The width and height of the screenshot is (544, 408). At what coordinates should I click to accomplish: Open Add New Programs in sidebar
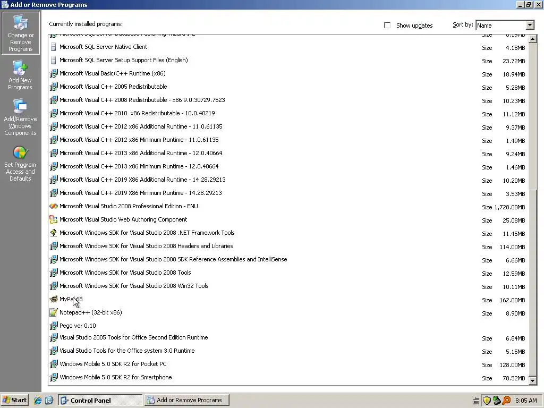pos(20,75)
